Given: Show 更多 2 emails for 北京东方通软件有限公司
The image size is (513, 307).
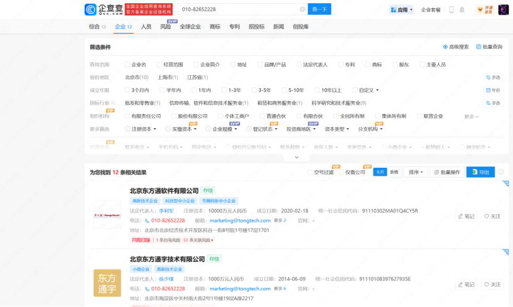Looking at the screenshot, I should (x=280, y=221).
